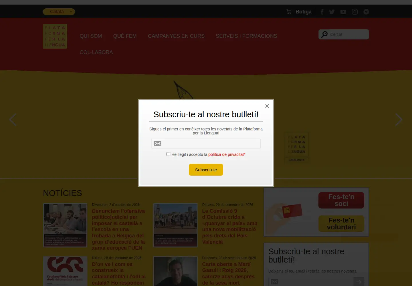
Task: Click the yellow Subscriu-te button in popup
Action: point(206,170)
